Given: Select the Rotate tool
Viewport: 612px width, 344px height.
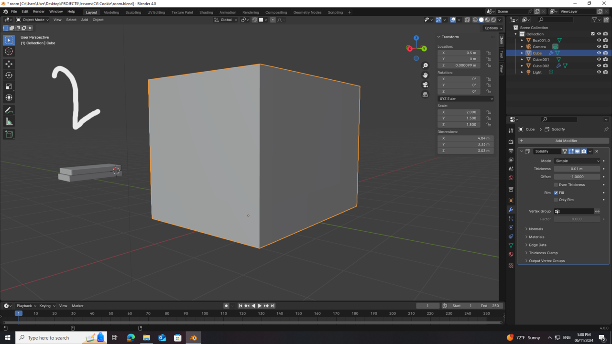Looking at the screenshot, I should coord(9,75).
